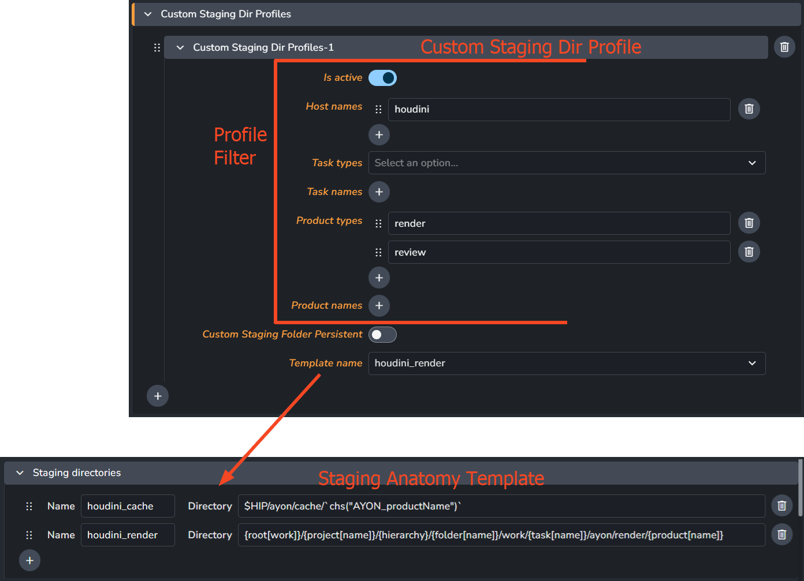Add a new custom staging dir profile

[158, 396]
